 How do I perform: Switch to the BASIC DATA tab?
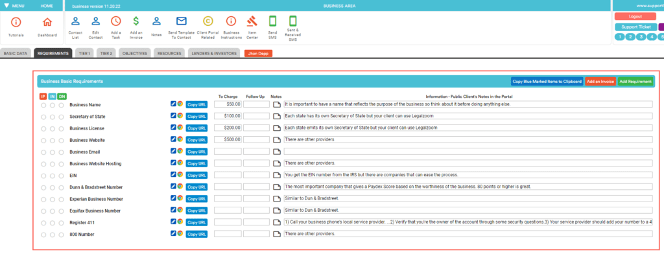coord(16,53)
